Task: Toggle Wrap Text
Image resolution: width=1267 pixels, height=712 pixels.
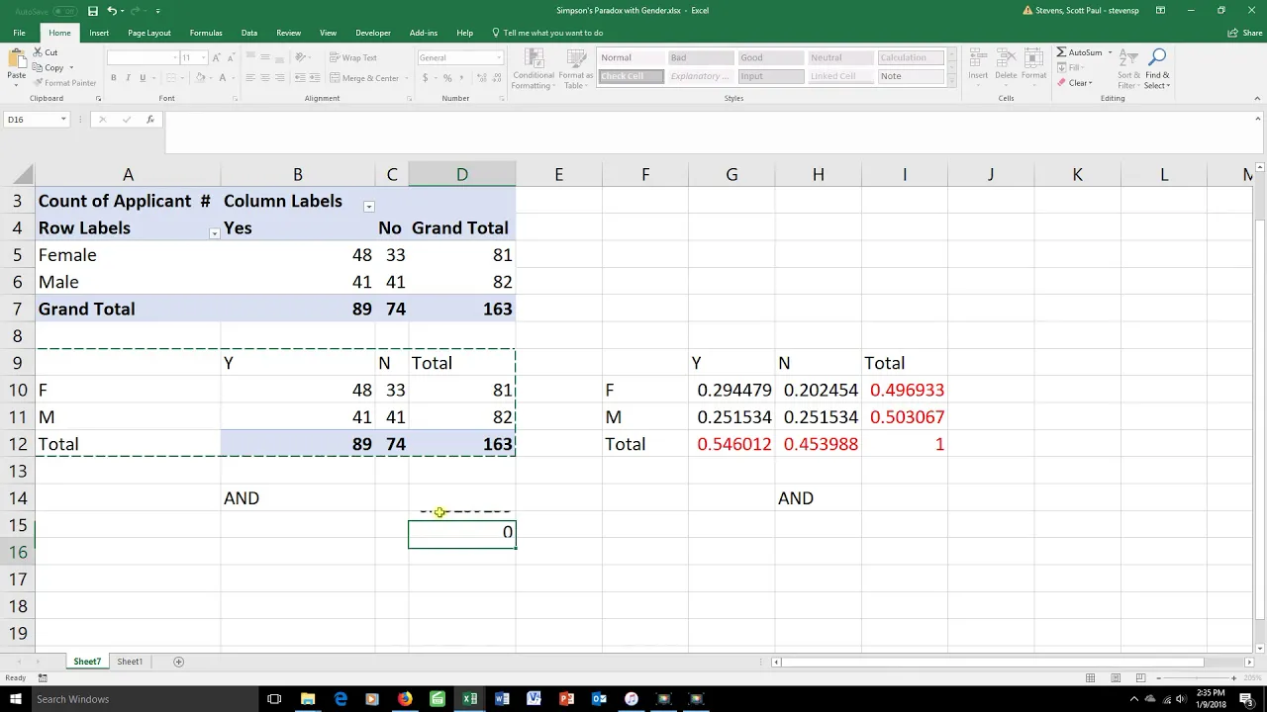Action: [x=353, y=57]
